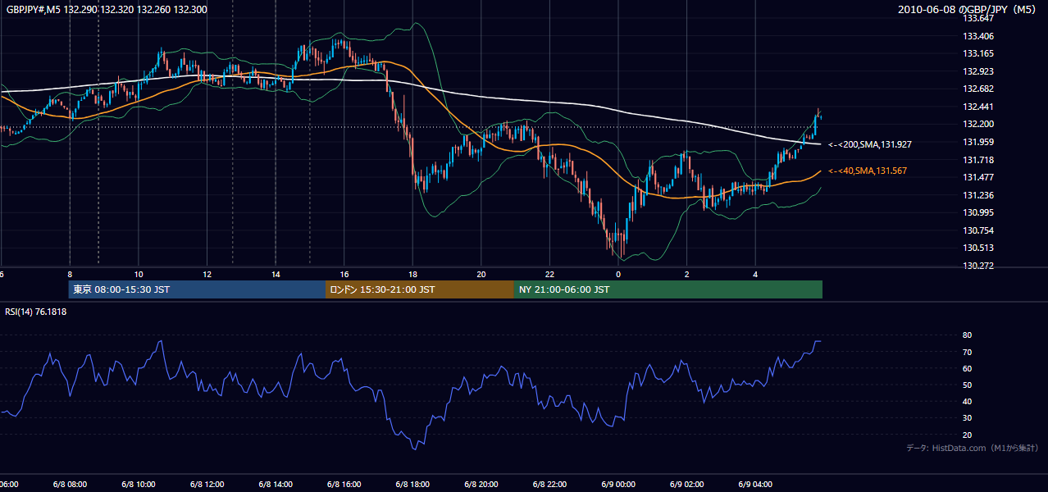Click the 6/9 00:00 date axis label
Image resolution: width=1048 pixels, height=492 pixels.
point(618,484)
